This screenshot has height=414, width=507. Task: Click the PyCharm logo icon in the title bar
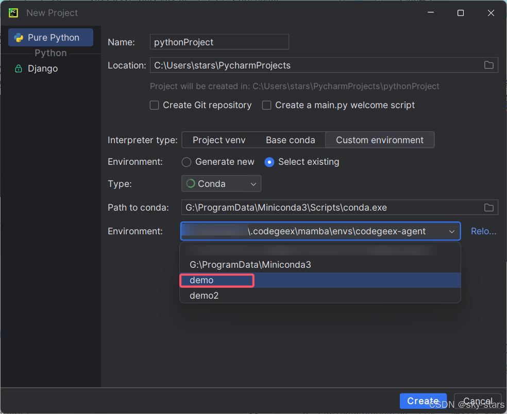tap(13, 13)
